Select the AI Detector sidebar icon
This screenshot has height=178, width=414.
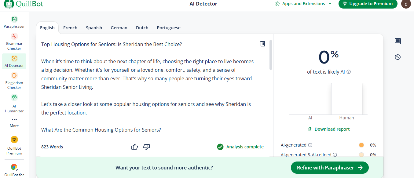pyautogui.click(x=14, y=58)
